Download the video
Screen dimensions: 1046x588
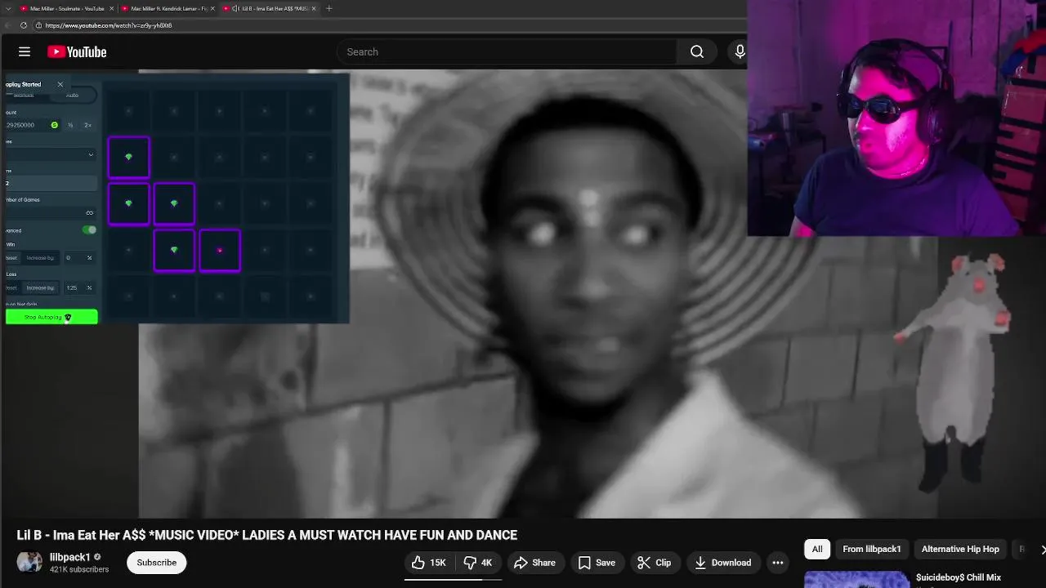pos(722,563)
